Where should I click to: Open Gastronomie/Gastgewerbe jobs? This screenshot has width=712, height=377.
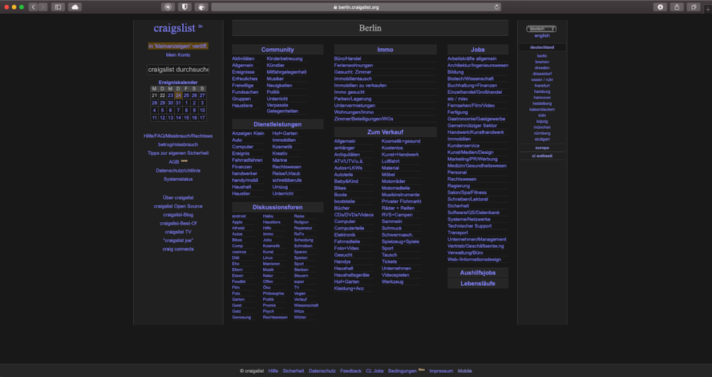tap(476, 119)
